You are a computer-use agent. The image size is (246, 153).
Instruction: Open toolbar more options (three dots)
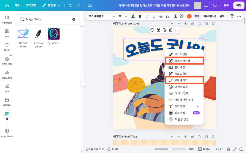[x=239, y=16]
